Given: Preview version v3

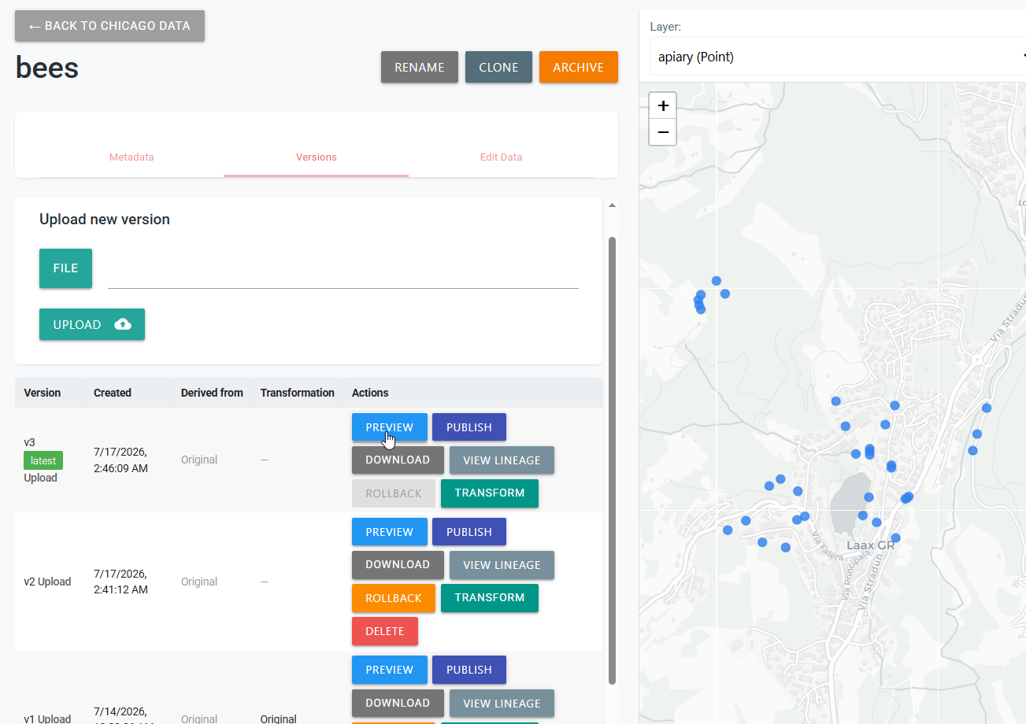Looking at the screenshot, I should 390,427.
